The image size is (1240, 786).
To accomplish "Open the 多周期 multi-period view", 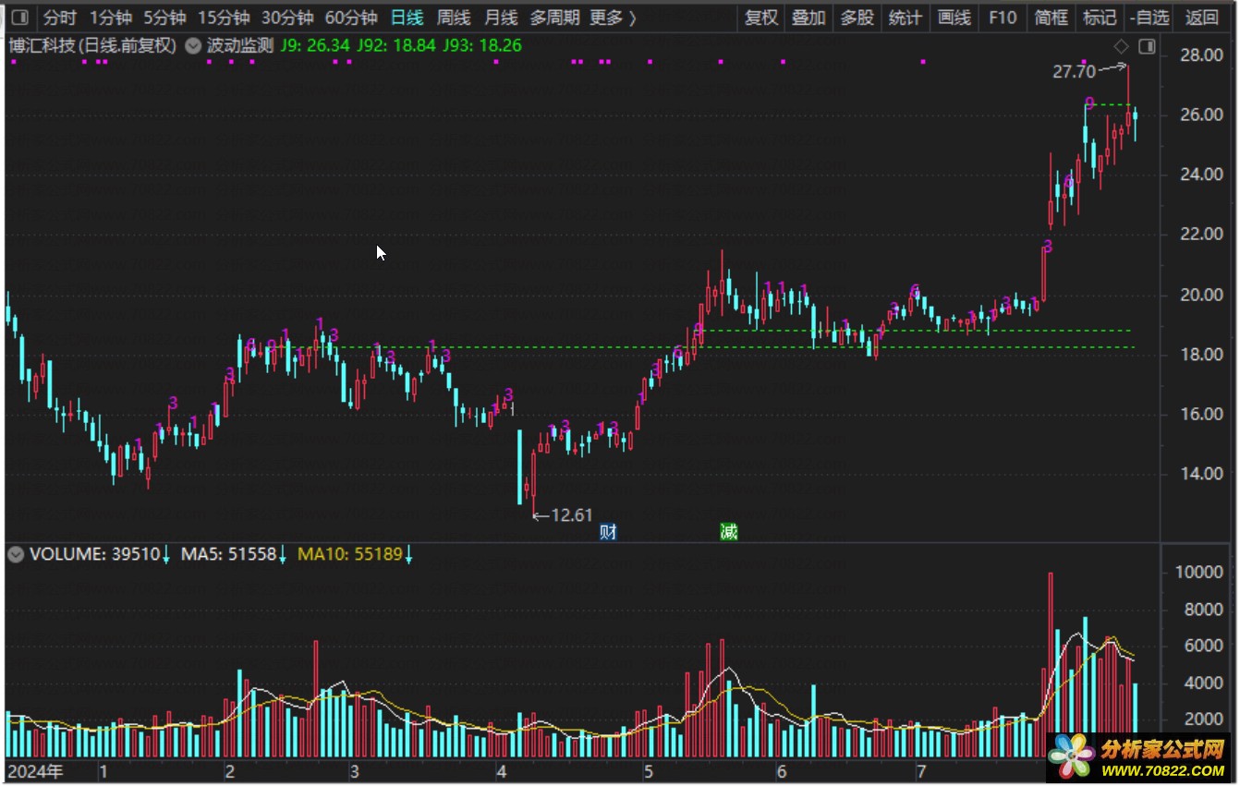I will click(x=555, y=18).
